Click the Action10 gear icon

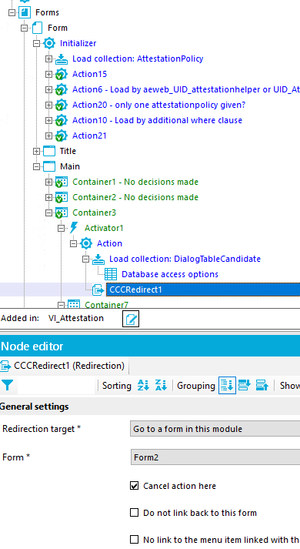tap(62, 120)
